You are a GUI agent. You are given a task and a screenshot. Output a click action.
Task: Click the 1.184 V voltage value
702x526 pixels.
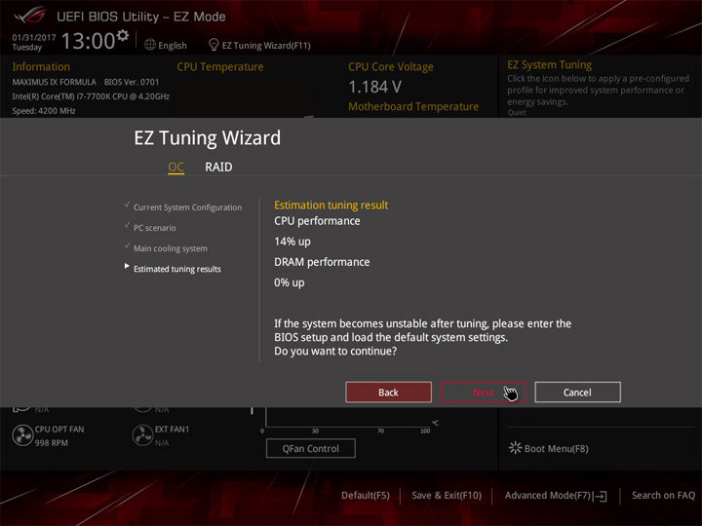click(374, 87)
